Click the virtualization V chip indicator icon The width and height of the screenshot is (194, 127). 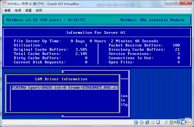point(158,122)
